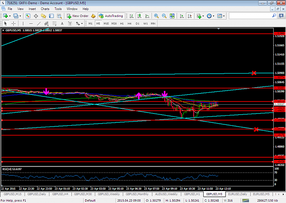Screen dimensions: 286x203
Task: Switch to the D1 timeframe
Action: click(137, 23)
